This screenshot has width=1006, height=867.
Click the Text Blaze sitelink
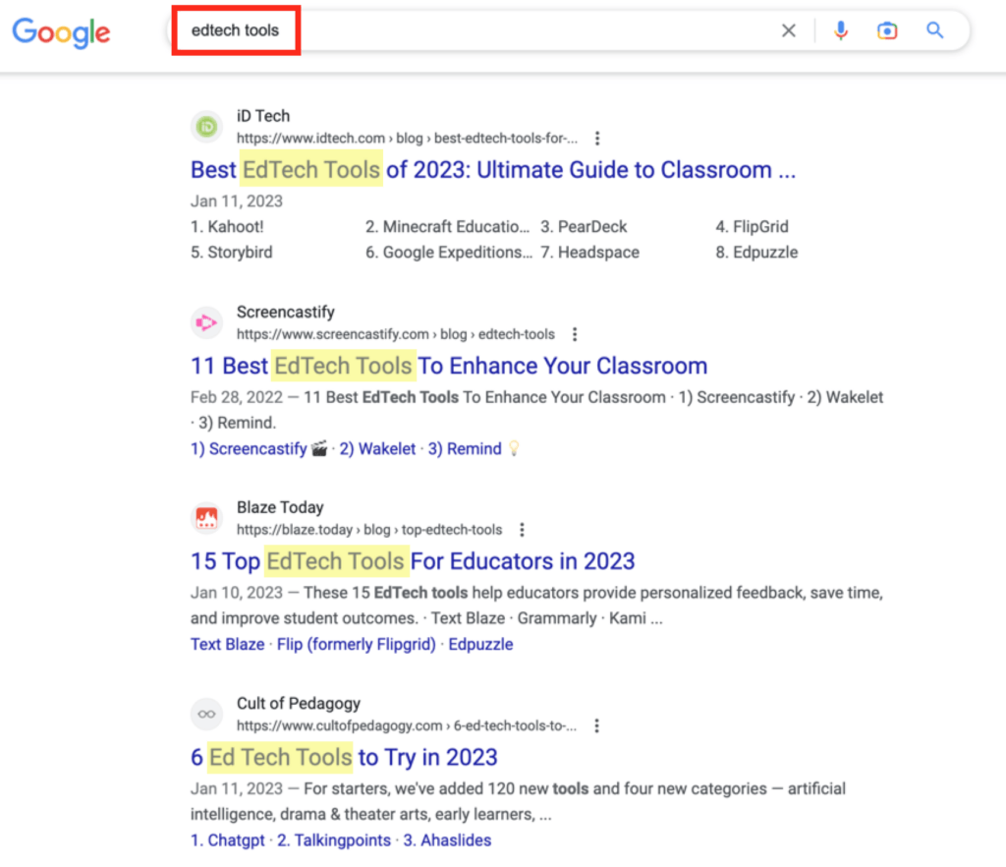[x=227, y=644]
